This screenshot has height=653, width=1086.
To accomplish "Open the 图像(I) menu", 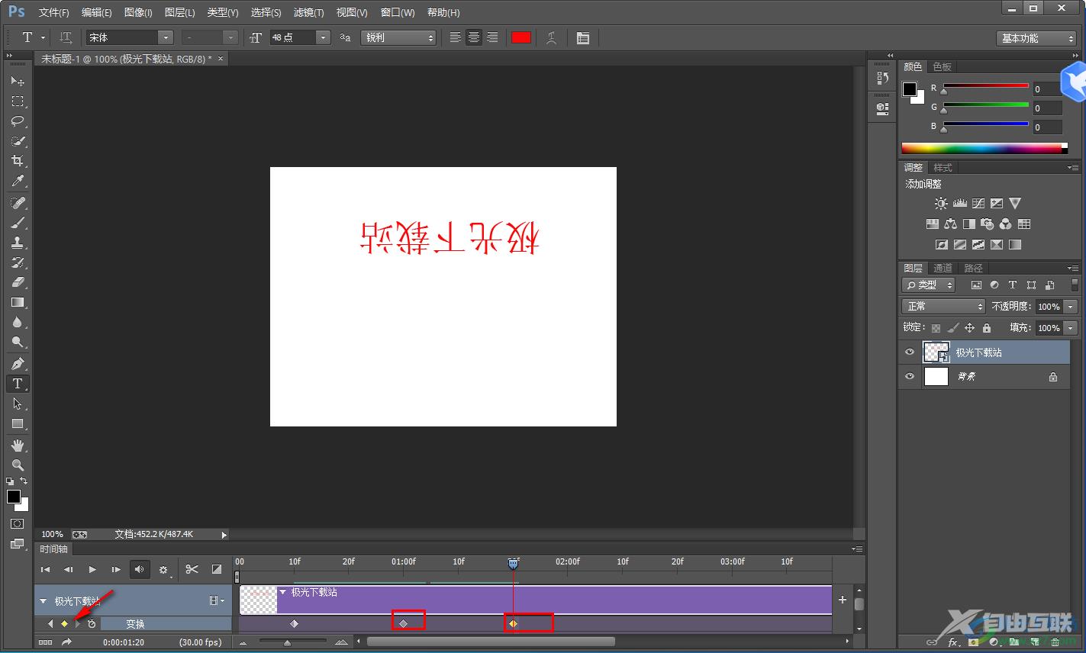I will (137, 12).
